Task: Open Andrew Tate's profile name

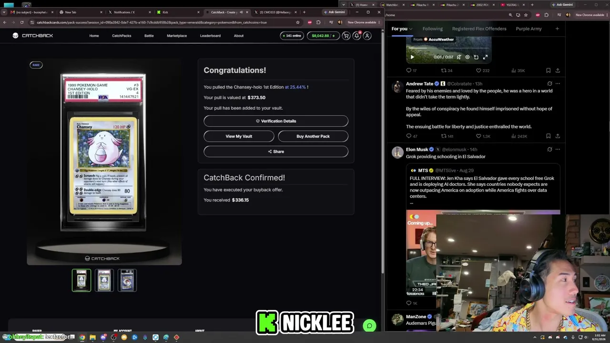Action: (x=419, y=84)
